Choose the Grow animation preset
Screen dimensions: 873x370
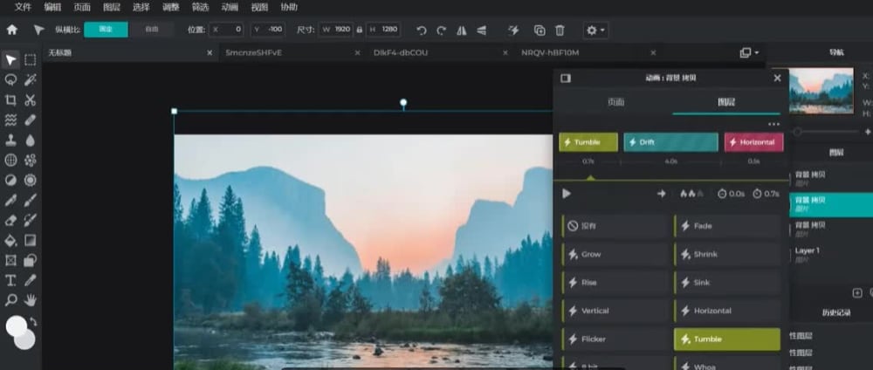point(615,254)
